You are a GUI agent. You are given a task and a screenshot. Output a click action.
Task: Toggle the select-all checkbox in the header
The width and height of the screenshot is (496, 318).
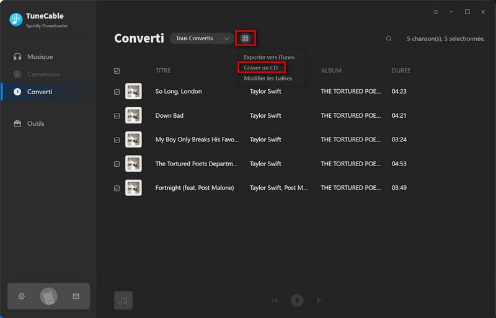coord(117,71)
